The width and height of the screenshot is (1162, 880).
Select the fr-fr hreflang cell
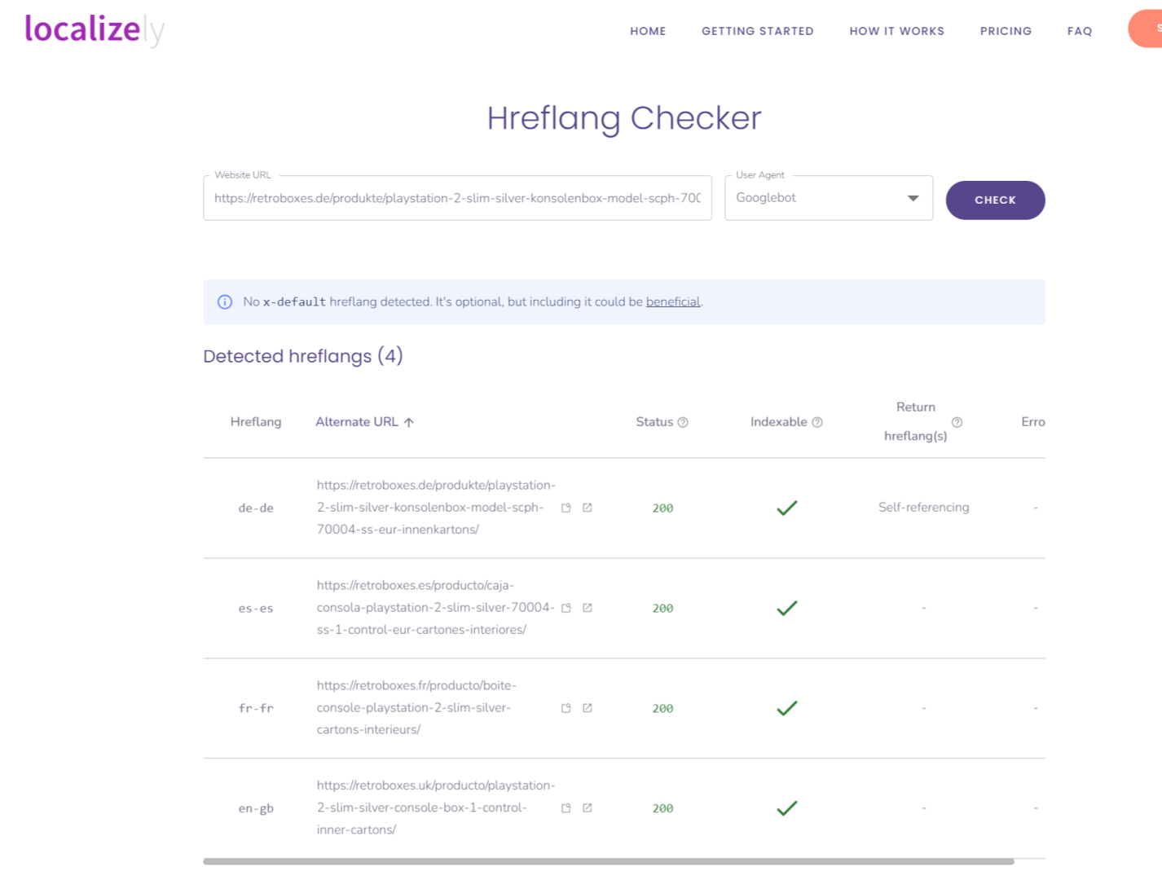pos(256,709)
